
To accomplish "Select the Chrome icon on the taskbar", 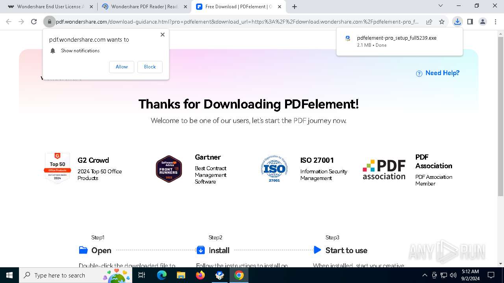I will [x=239, y=275].
